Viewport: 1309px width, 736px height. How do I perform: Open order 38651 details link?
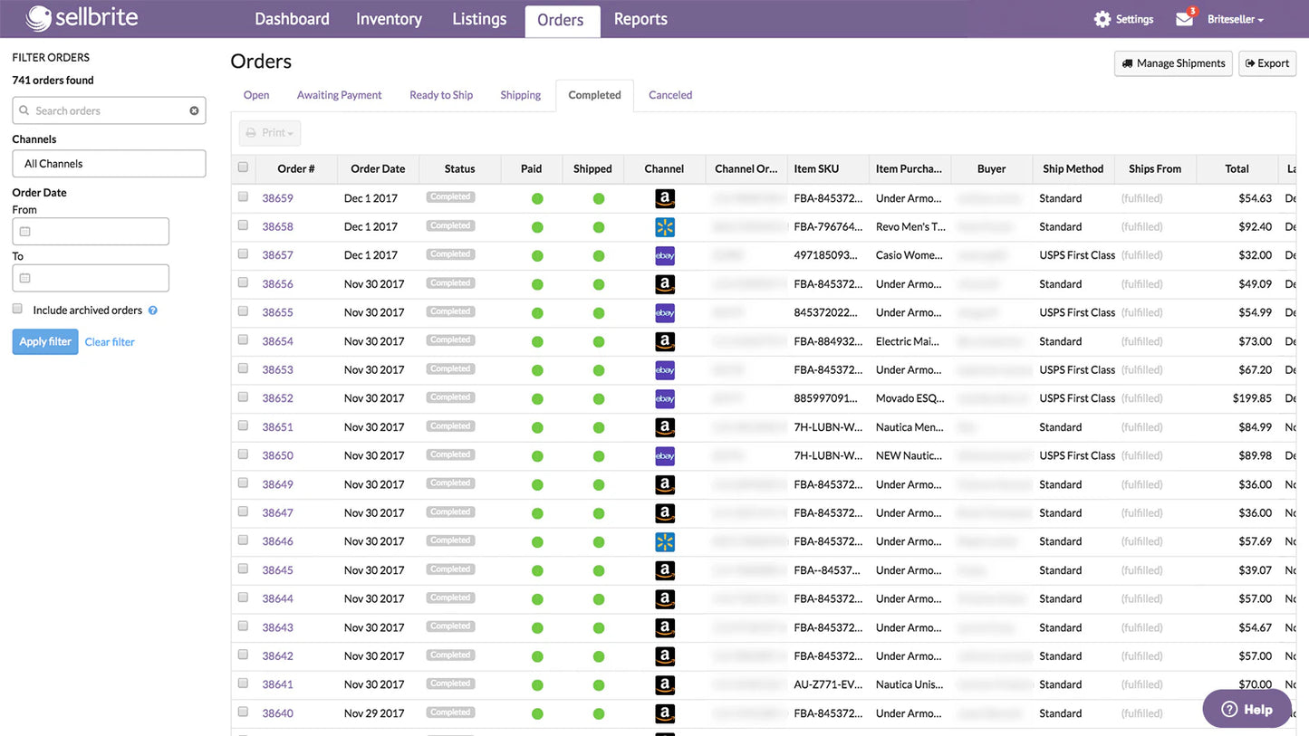pos(278,426)
